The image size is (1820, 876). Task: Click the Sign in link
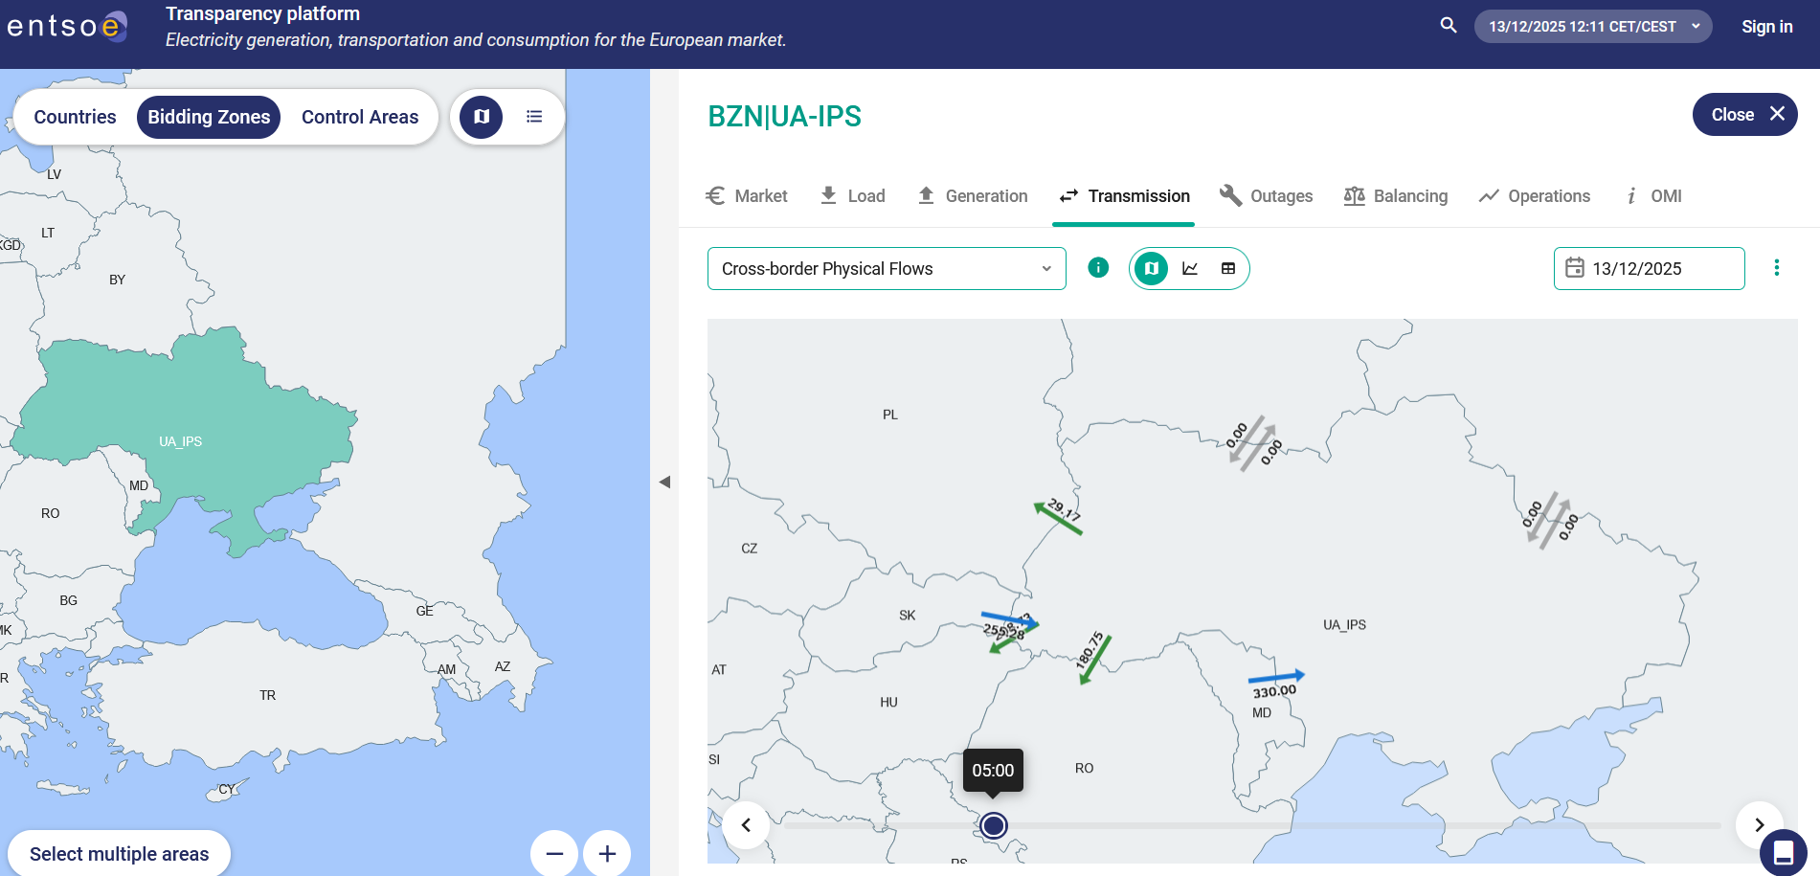click(x=1766, y=27)
